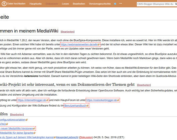Image resolution: width=177 pixels, height=140 pixels.
Task: Click the external-link icon after FAQ
Action: [7, 124]
